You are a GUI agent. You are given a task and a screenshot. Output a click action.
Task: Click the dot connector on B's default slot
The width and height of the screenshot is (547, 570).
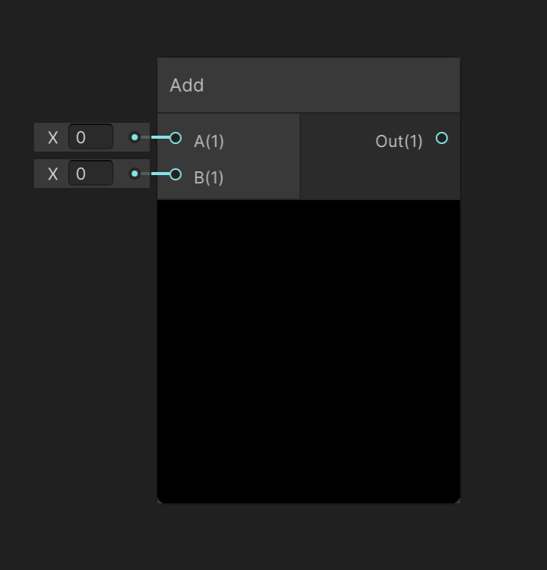coord(135,174)
